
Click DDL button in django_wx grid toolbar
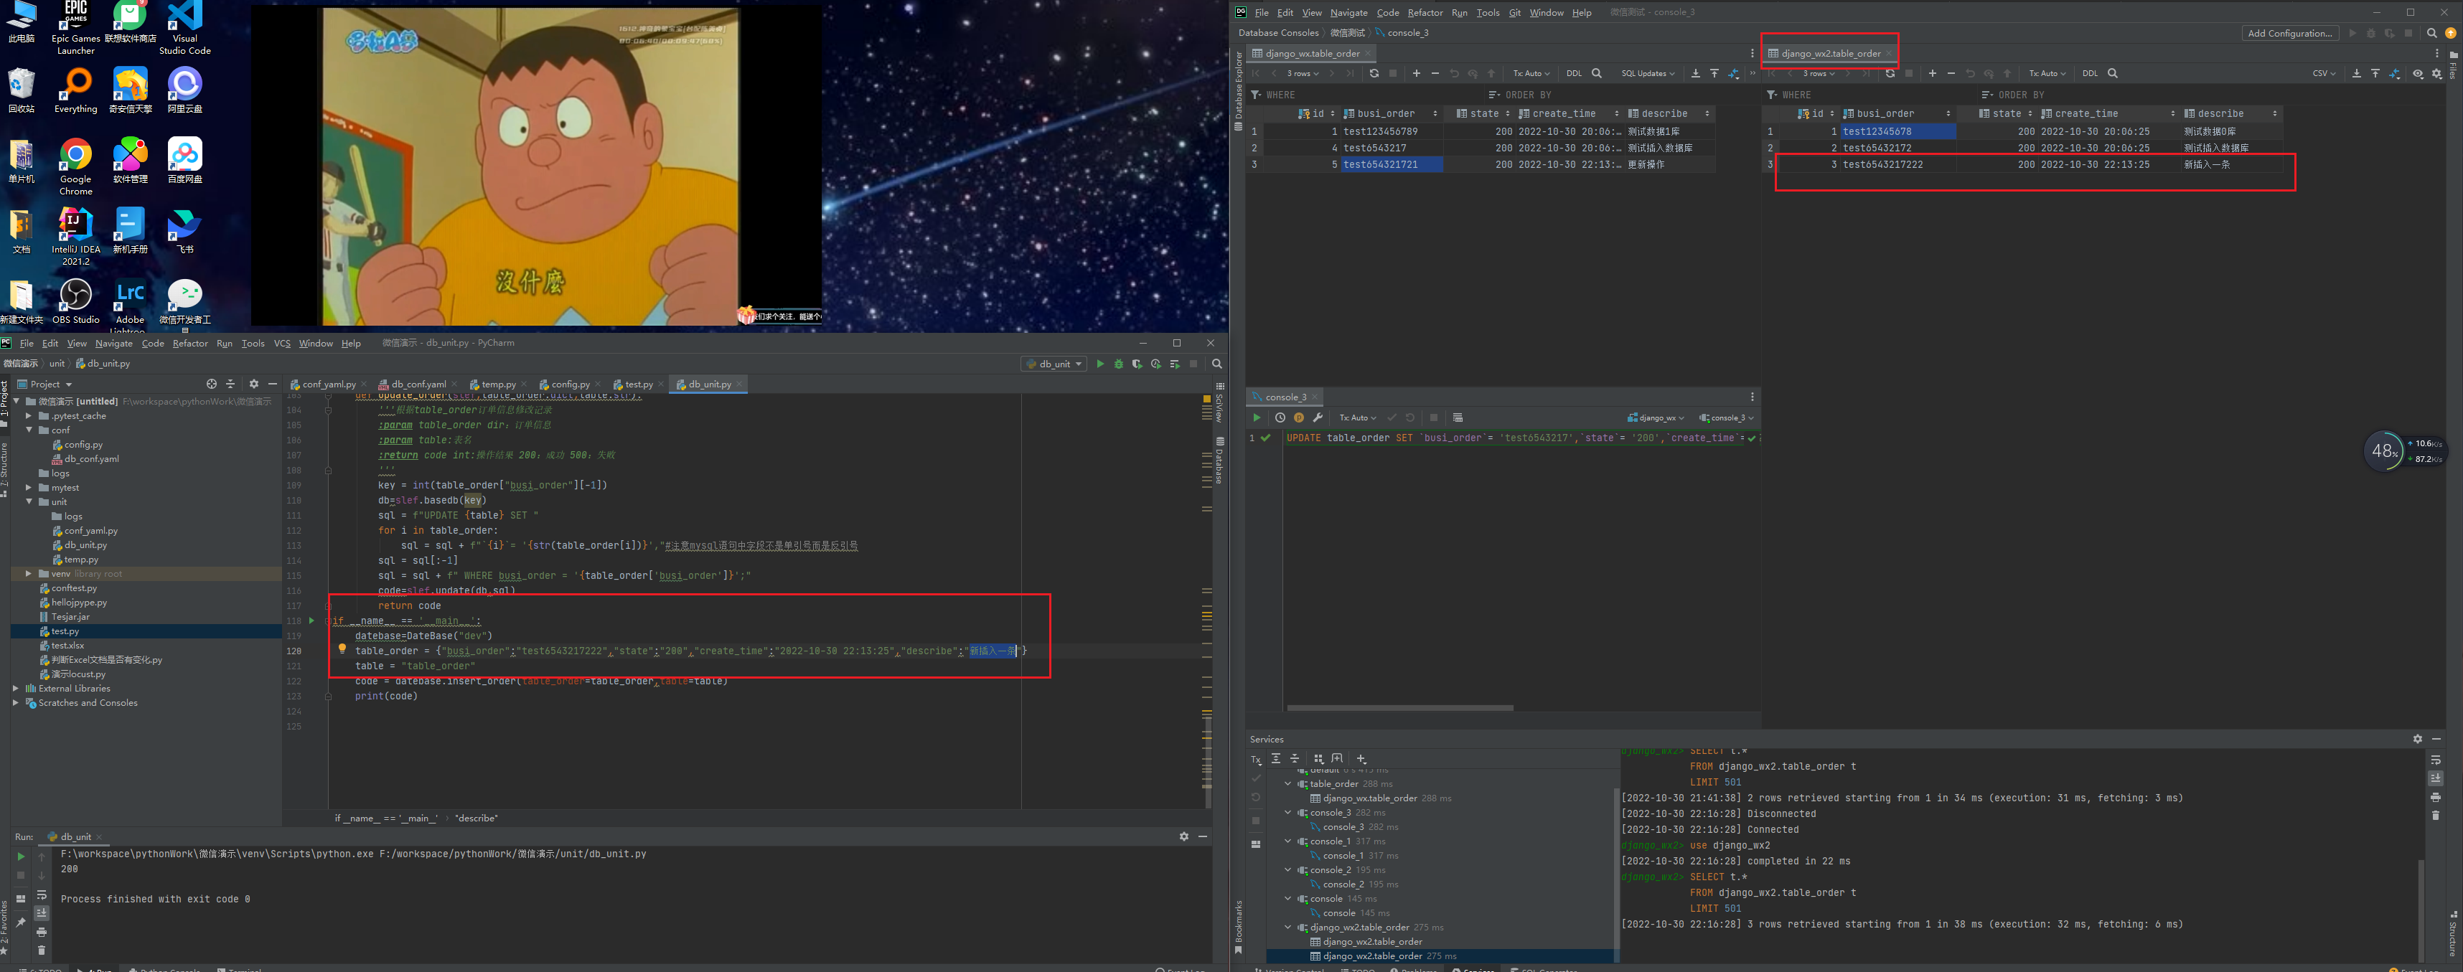pos(1574,74)
